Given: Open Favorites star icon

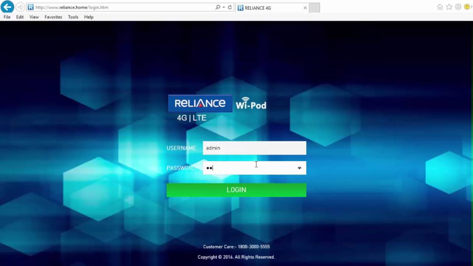Looking at the screenshot, I should click(x=449, y=7).
